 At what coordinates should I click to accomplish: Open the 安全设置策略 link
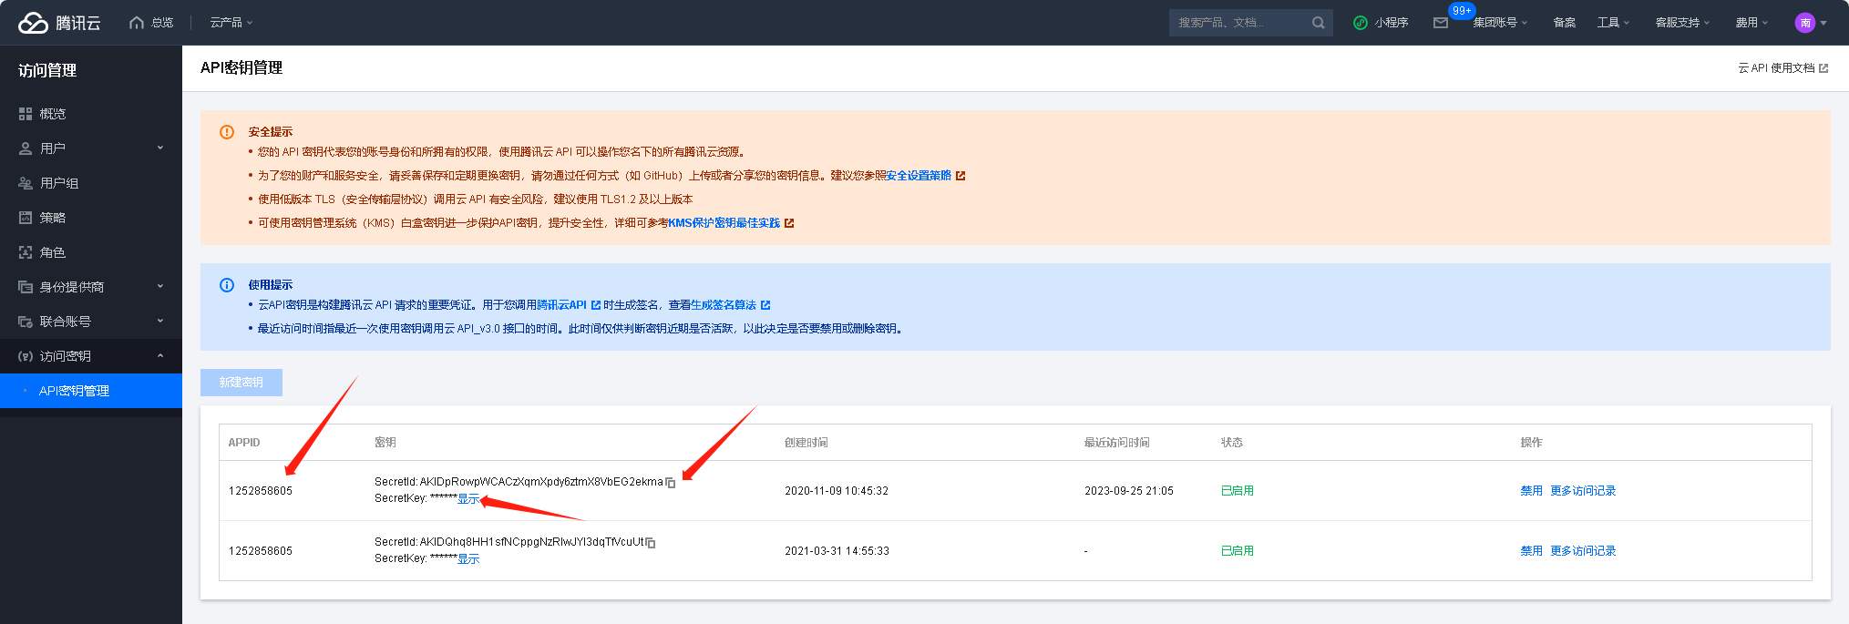tap(919, 176)
